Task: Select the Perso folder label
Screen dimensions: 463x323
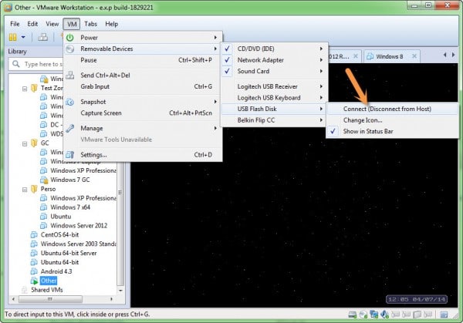Action: (48, 189)
